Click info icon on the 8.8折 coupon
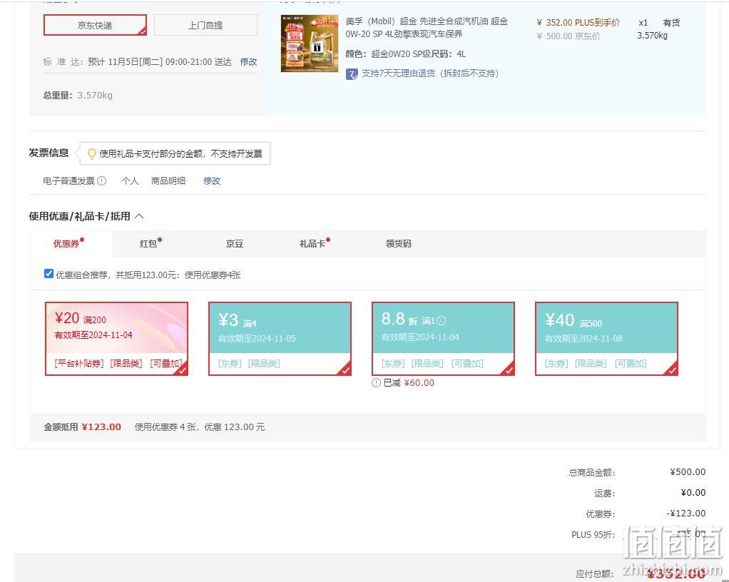Image resolution: width=729 pixels, height=582 pixels. pos(442,321)
